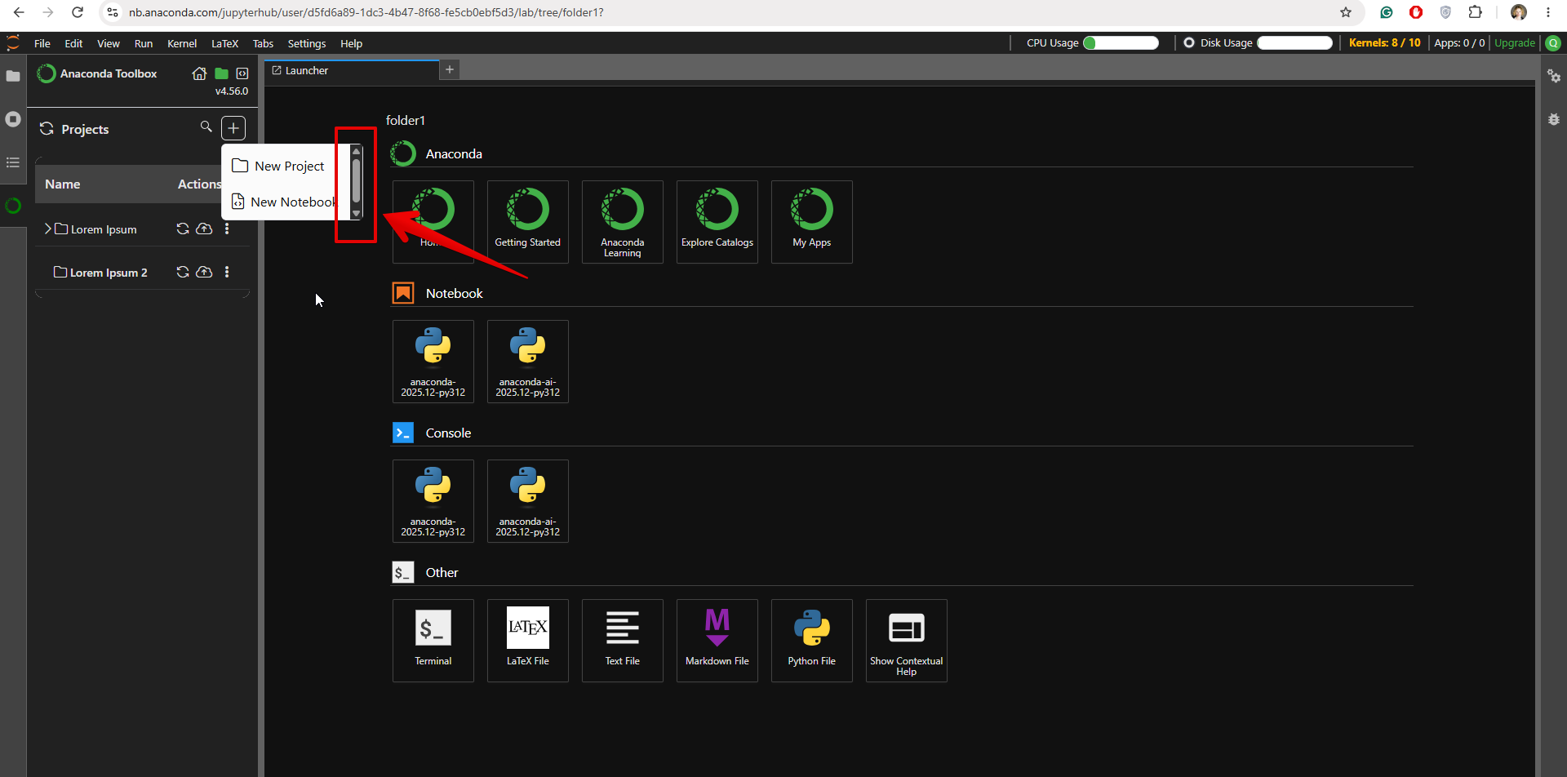Click the dropdown menu scrollbar
This screenshot has width=1567, height=777.
[x=356, y=182]
